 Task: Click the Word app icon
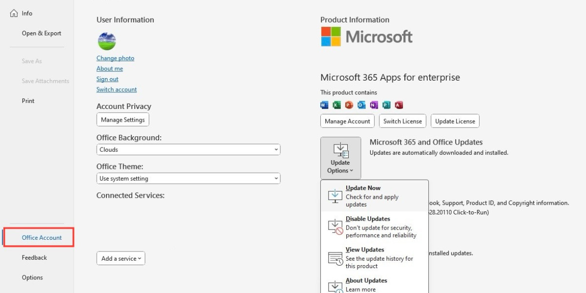[324, 105]
